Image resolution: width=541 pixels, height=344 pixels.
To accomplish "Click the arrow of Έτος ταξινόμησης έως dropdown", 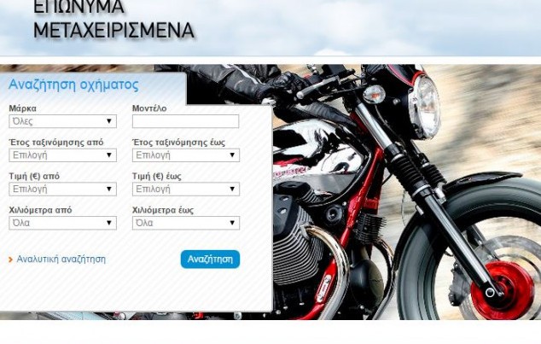I will click(232, 155).
